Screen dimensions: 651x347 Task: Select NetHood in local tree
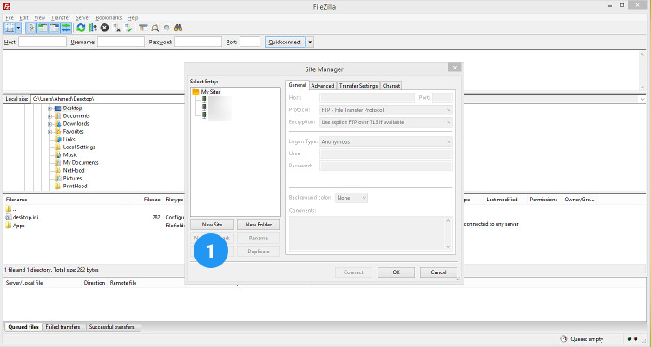pos(74,171)
